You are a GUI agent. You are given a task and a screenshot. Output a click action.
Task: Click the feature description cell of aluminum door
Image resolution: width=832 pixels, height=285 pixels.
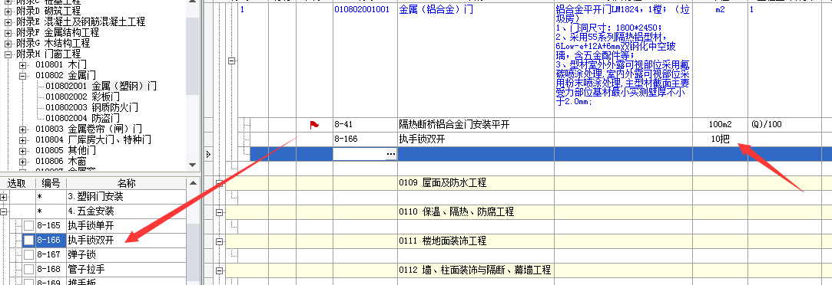pyautogui.click(x=623, y=61)
